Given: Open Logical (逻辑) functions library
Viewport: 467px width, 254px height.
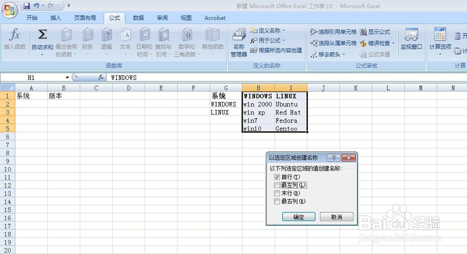Looking at the screenshot, I should [106, 42].
